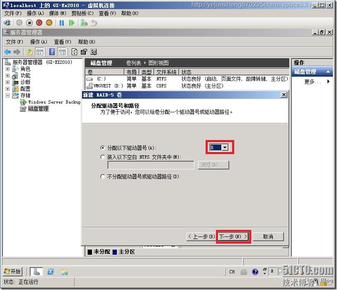
Task: Close the 新建 RAID-5 卷 dialog
Action: pyautogui.click(x=284, y=95)
